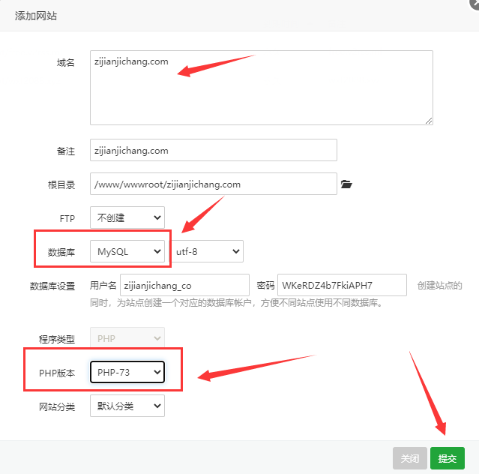Open the FTP 不创建 dropdown
Image resolution: width=479 pixels, height=474 pixels.
click(127, 217)
